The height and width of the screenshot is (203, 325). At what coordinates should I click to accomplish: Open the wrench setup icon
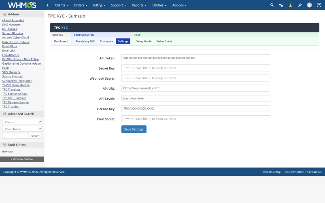coord(300,5)
